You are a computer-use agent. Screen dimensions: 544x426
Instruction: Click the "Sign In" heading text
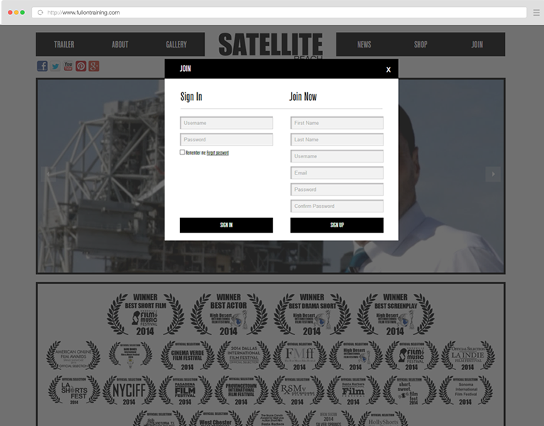click(191, 97)
